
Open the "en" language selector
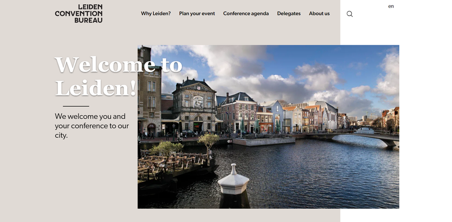pos(391,6)
